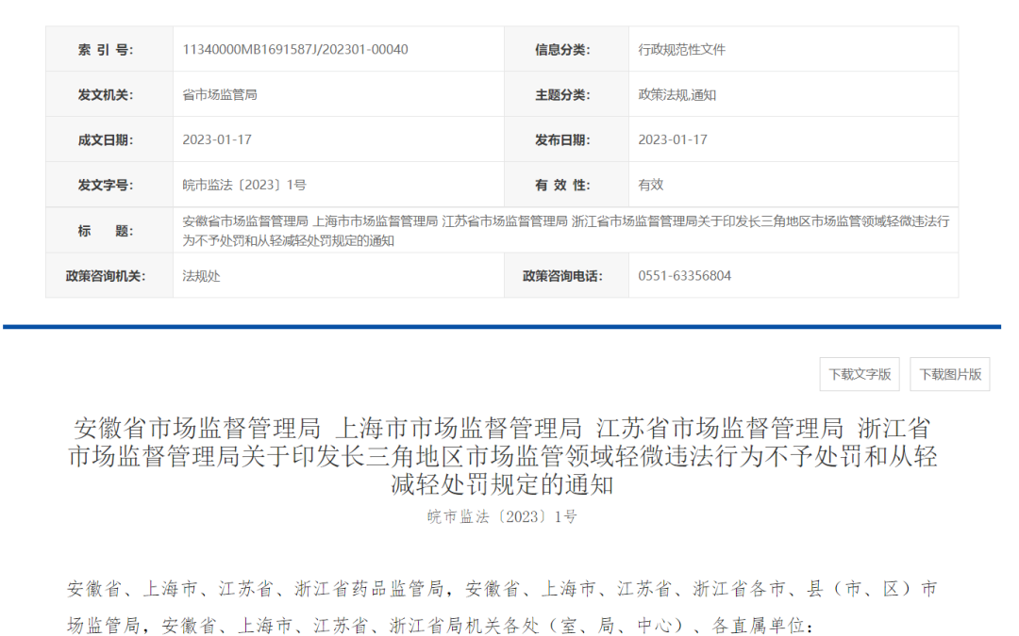This screenshot has width=1019, height=636.
Task: Select the 信息分类 label cell
Action: [565, 49]
